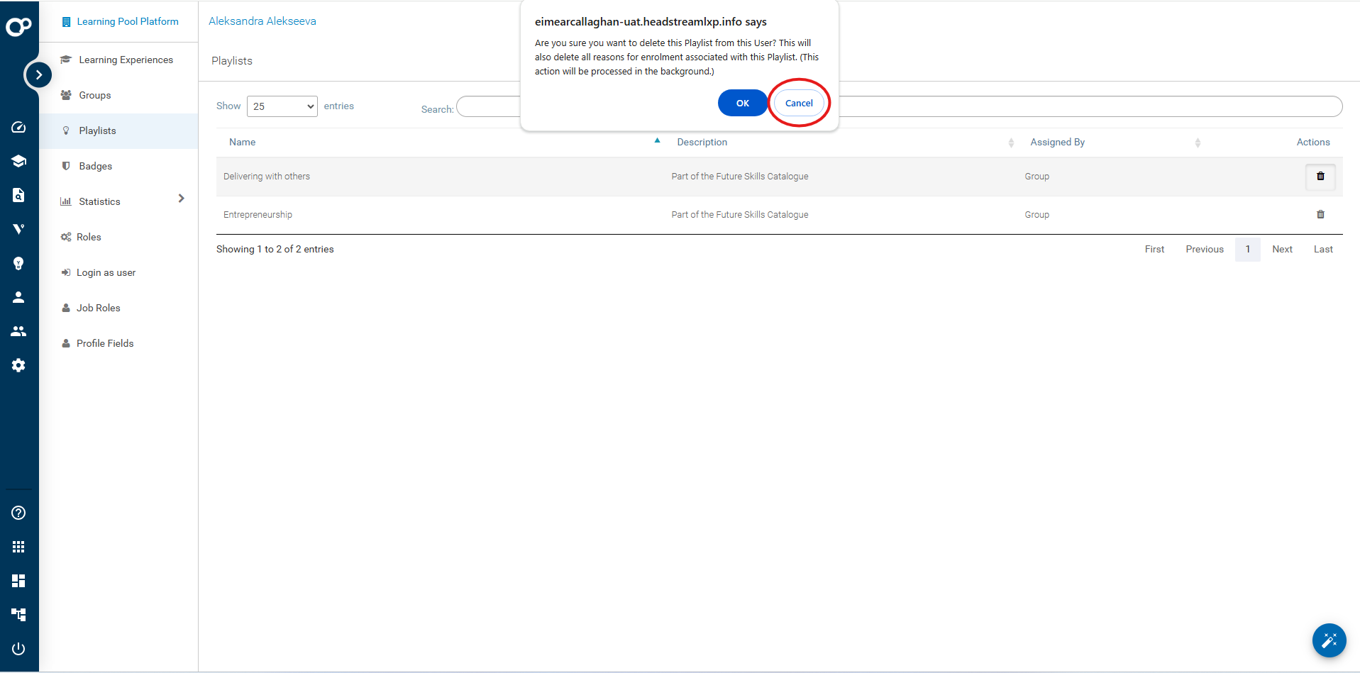Open the dashboard speedometer icon in sidebar
Image resolution: width=1360 pixels, height=673 pixels.
pos(18,128)
